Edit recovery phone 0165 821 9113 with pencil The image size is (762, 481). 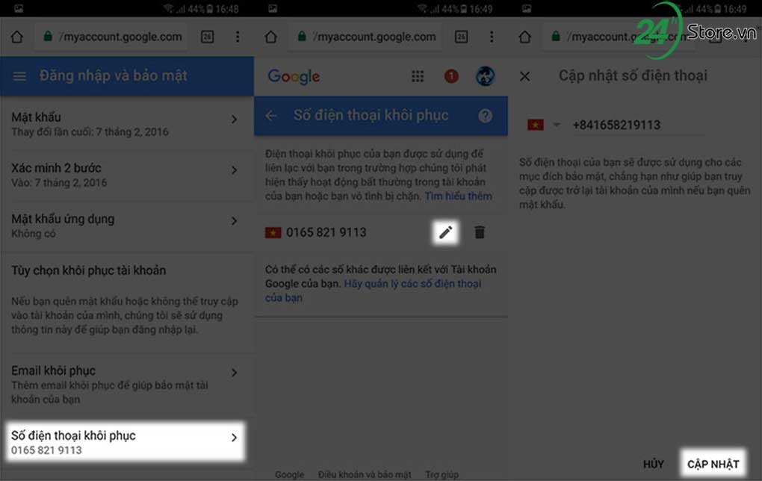[446, 232]
